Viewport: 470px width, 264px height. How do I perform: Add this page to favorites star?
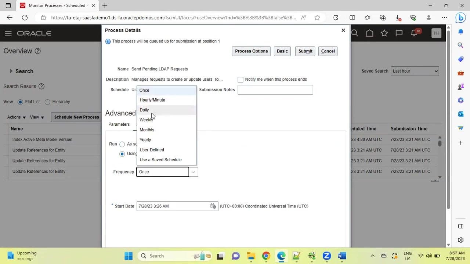pyautogui.click(x=317, y=17)
